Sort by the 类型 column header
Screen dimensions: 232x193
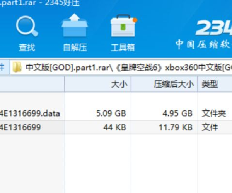pos(215,84)
